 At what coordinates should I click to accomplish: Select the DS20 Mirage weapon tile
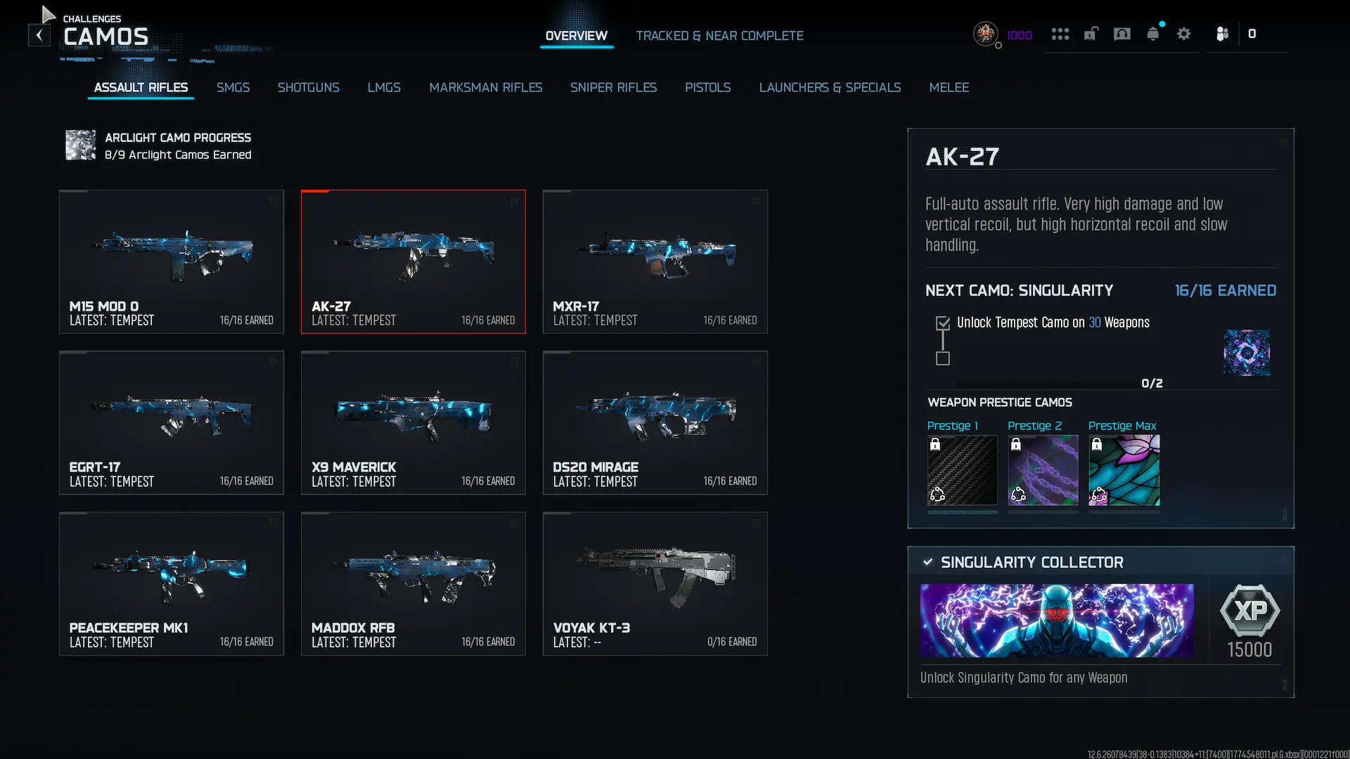click(x=655, y=423)
